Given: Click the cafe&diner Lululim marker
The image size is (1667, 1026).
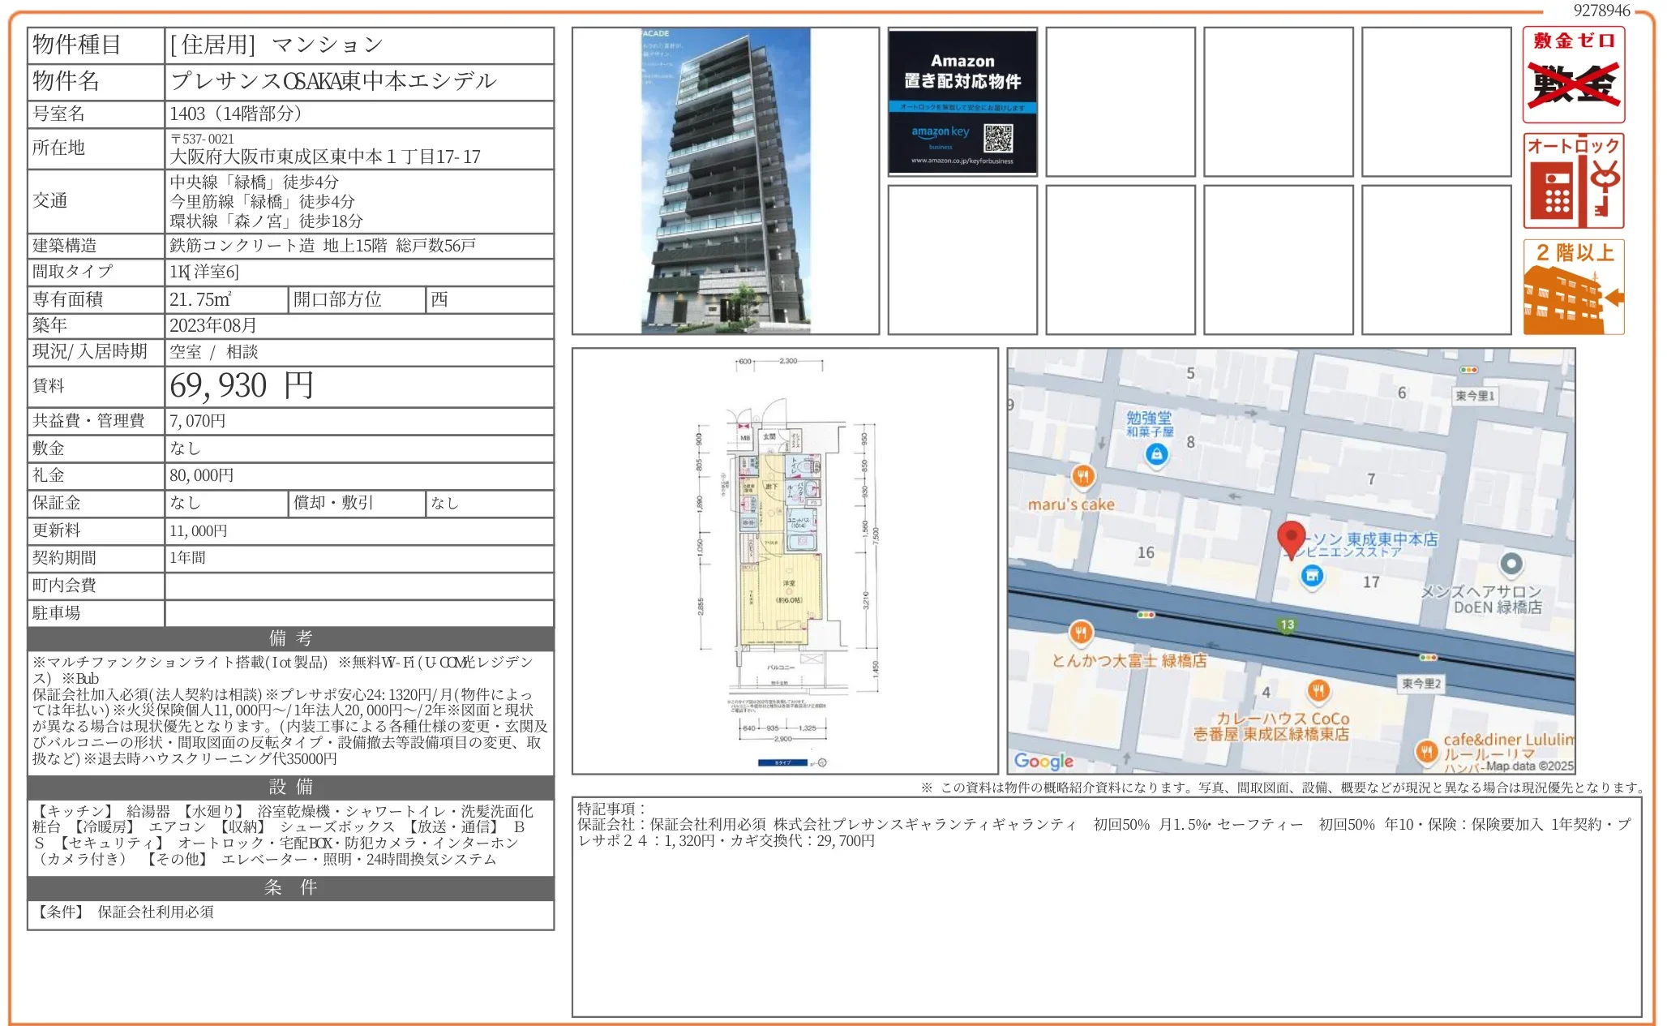Looking at the screenshot, I should click(x=1428, y=751).
